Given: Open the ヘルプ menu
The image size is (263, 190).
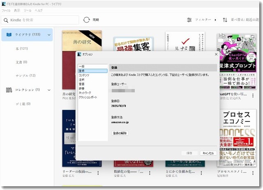Looking at the screenshot, I should click(38, 10).
